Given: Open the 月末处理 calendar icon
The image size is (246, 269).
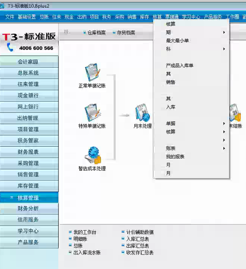Looking at the screenshot, I should [x=142, y=113].
